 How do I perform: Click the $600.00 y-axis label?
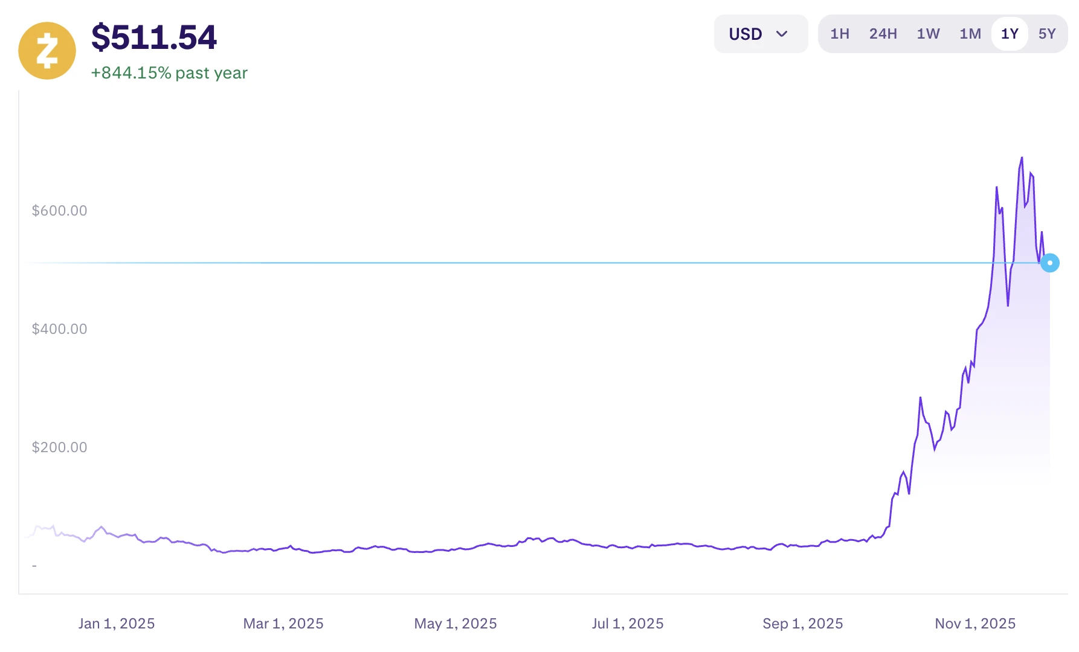[59, 211]
